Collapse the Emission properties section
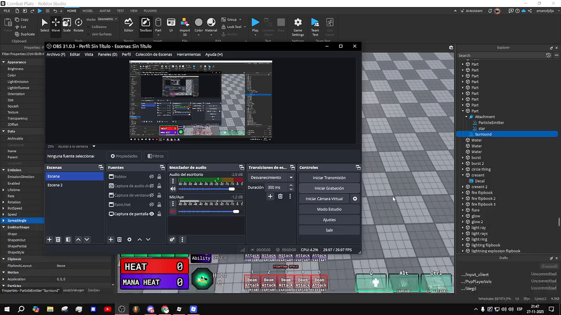The height and width of the screenshot is (315, 561). pyautogui.click(x=4, y=170)
